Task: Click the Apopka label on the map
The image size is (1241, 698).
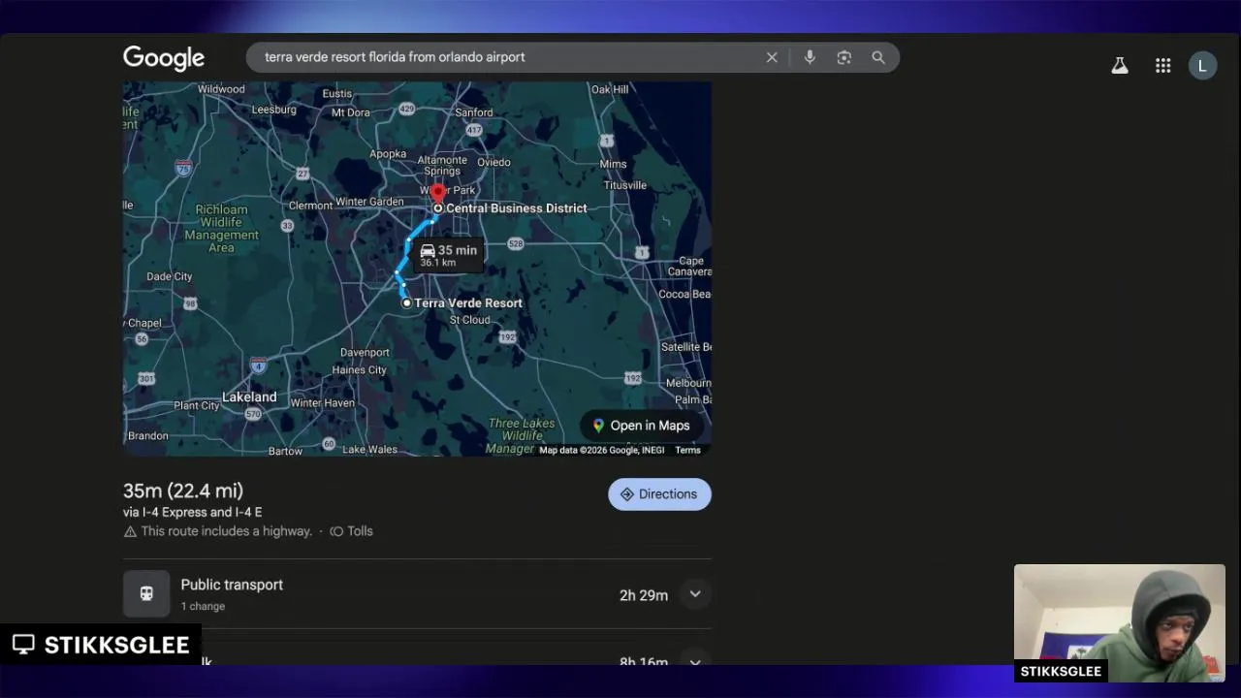Action: pyautogui.click(x=388, y=154)
